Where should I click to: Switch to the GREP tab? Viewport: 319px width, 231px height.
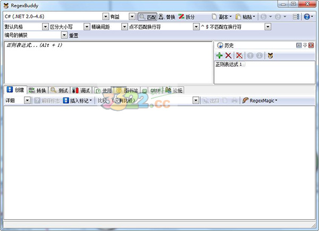click(152, 90)
